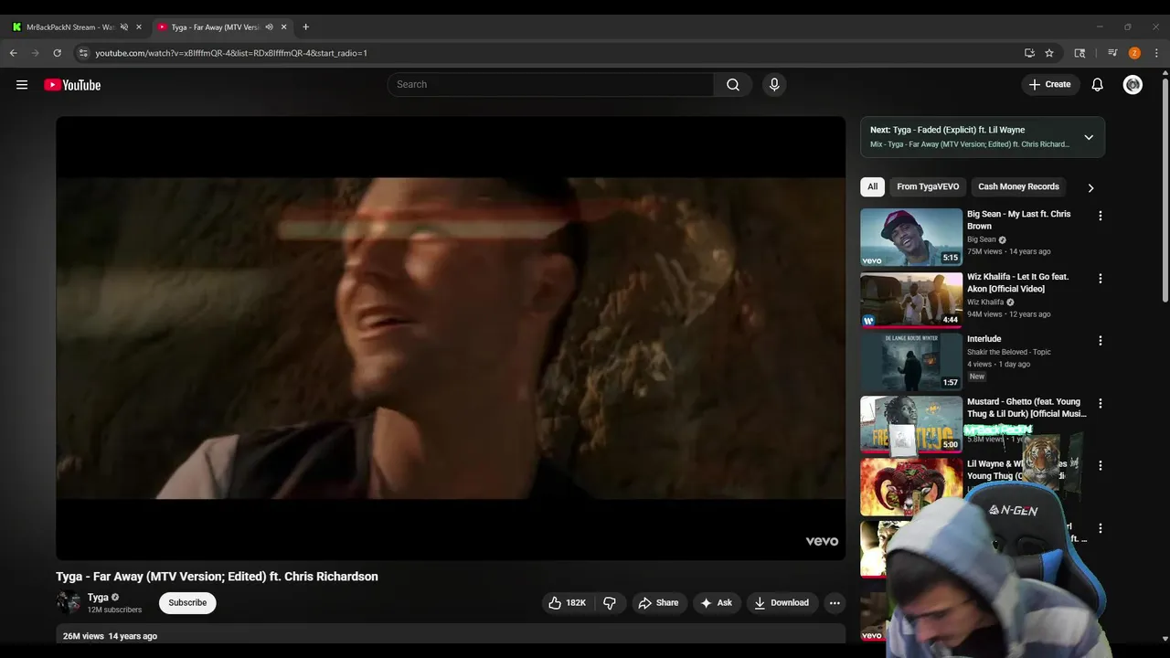This screenshot has height=658, width=1170.
Task: Click the video player to pause
Action: point(451,338)
